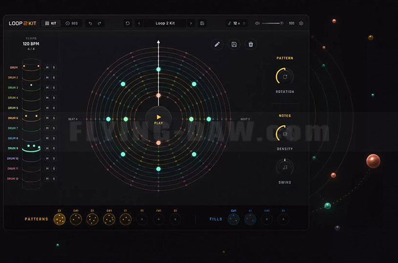Image resolution: width=398 pixels, height=263 pixels.
Task: Click the orange note below the play button
Action: (158, 143)
